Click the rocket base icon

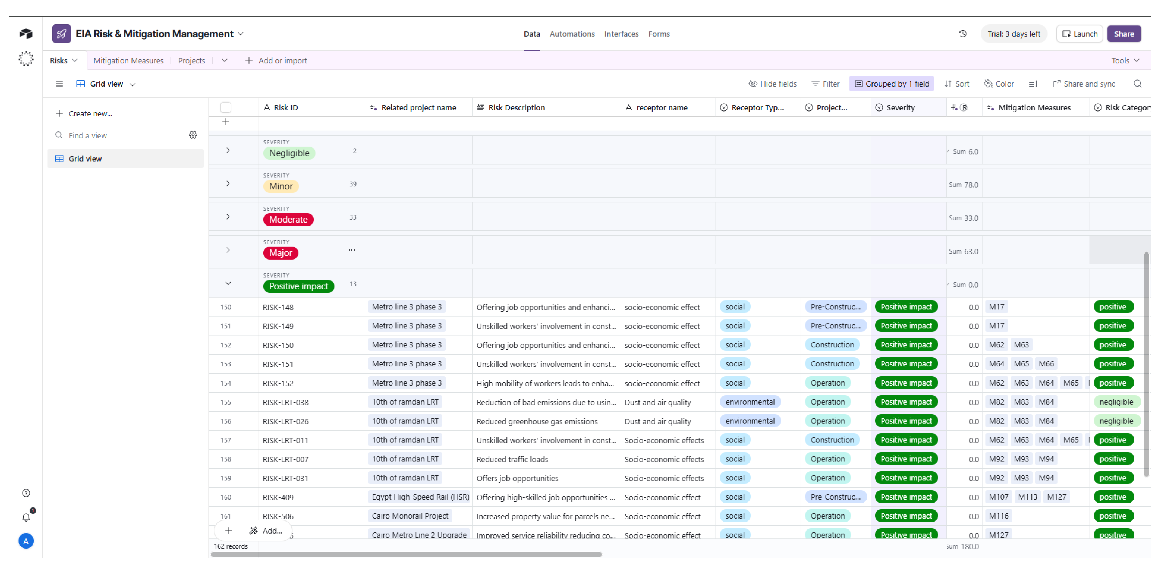click(x=62, y=34)
